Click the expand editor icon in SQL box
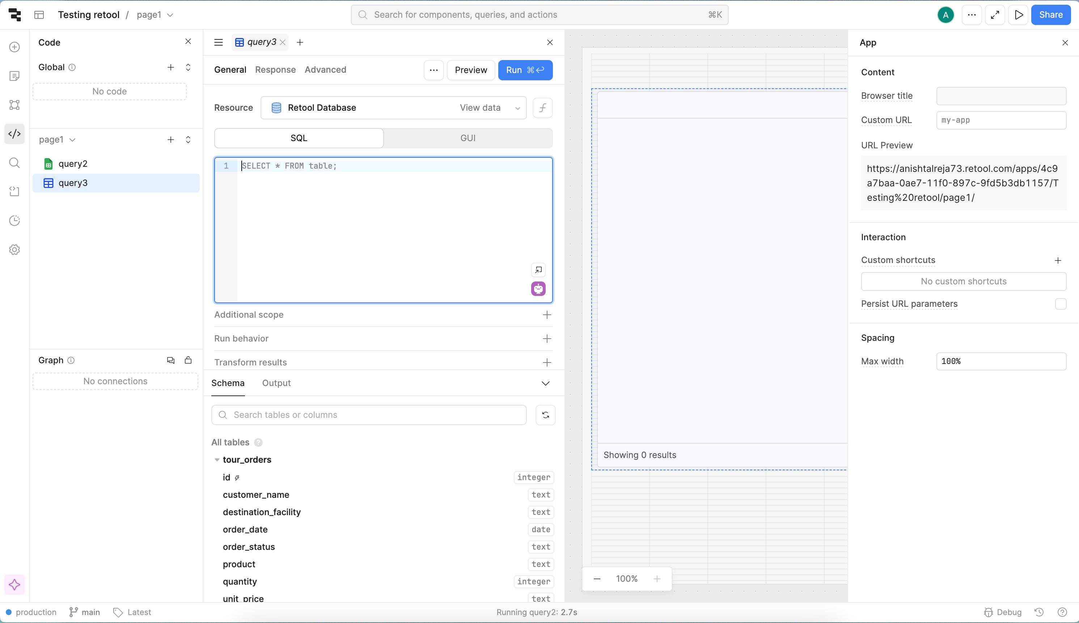 click(539, 270)
